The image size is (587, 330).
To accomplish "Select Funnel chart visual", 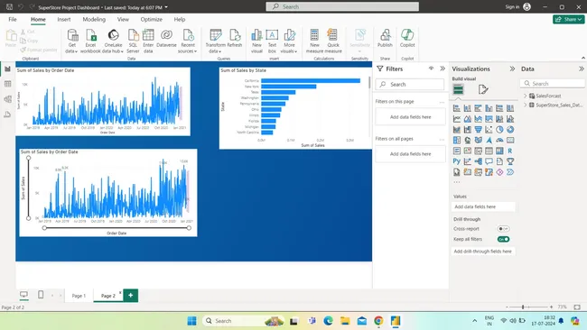I will 478,130.
